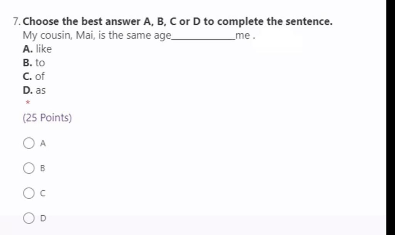Click the option text 'D. as'
The height and width of the screenshot is (235, 395).
click(x=34, y=90)
